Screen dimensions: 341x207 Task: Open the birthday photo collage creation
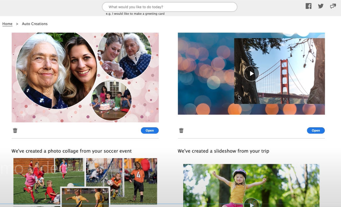[150, 130]
